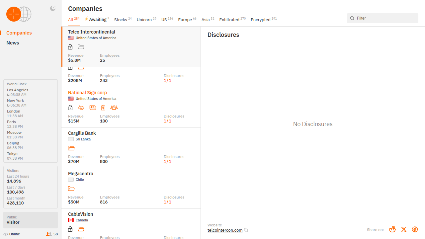Image resolution: width=425 pixels, height=239 pixels.
Task: Click Megacentro orange folder icon
Action: [71, 189]
